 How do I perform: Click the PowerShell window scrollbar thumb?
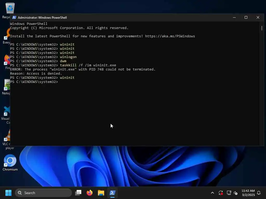[x=262, y=28]
